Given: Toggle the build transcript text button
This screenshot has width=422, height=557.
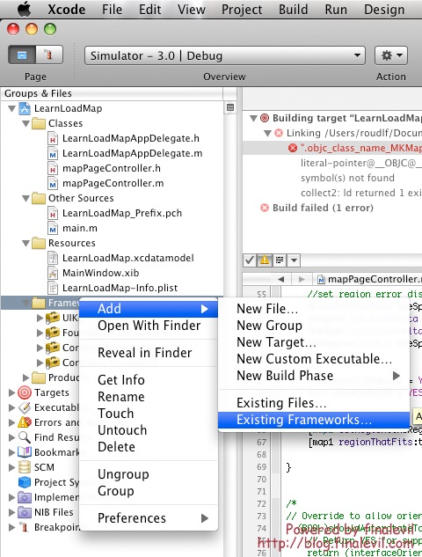Looking at the screenshot, I should tap(280, 260).
